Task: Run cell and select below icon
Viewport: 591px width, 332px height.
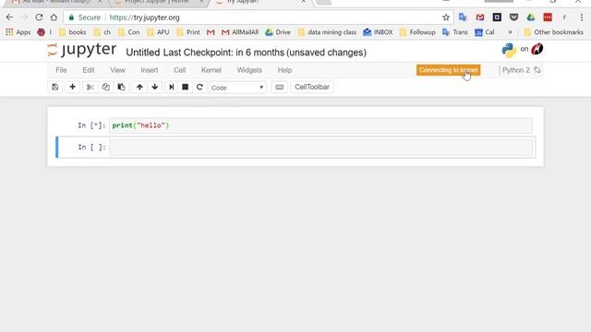Action: click(x=172, y=87)
